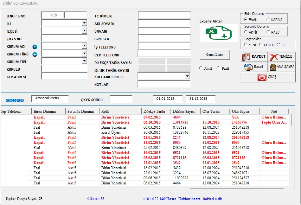Select PASİF under Sorumlu Durumu
Viewport: 301px width, 205px height.
tap(268, 32)
